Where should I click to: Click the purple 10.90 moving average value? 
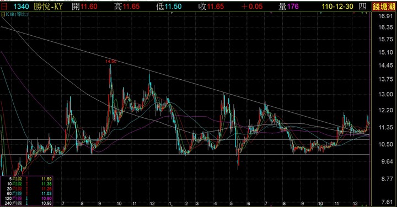pos(46,198)
